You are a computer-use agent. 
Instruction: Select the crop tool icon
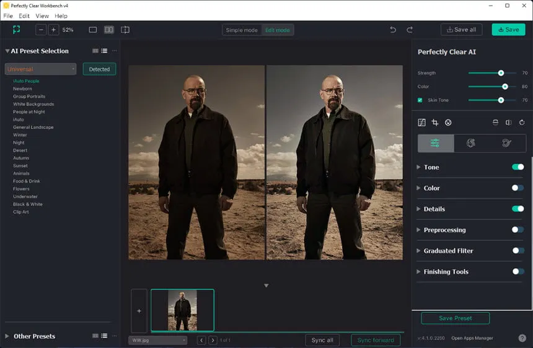(434, 123)
